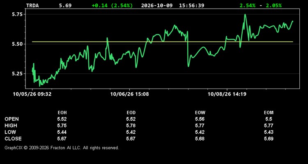Viewport: 308px width, 164px height.
Task: Select the EOM low value 5.43
Action: click(269, 132)
